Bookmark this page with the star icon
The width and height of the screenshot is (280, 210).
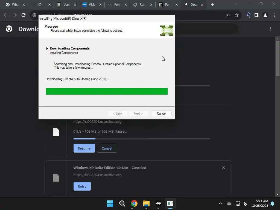[237, 15]
